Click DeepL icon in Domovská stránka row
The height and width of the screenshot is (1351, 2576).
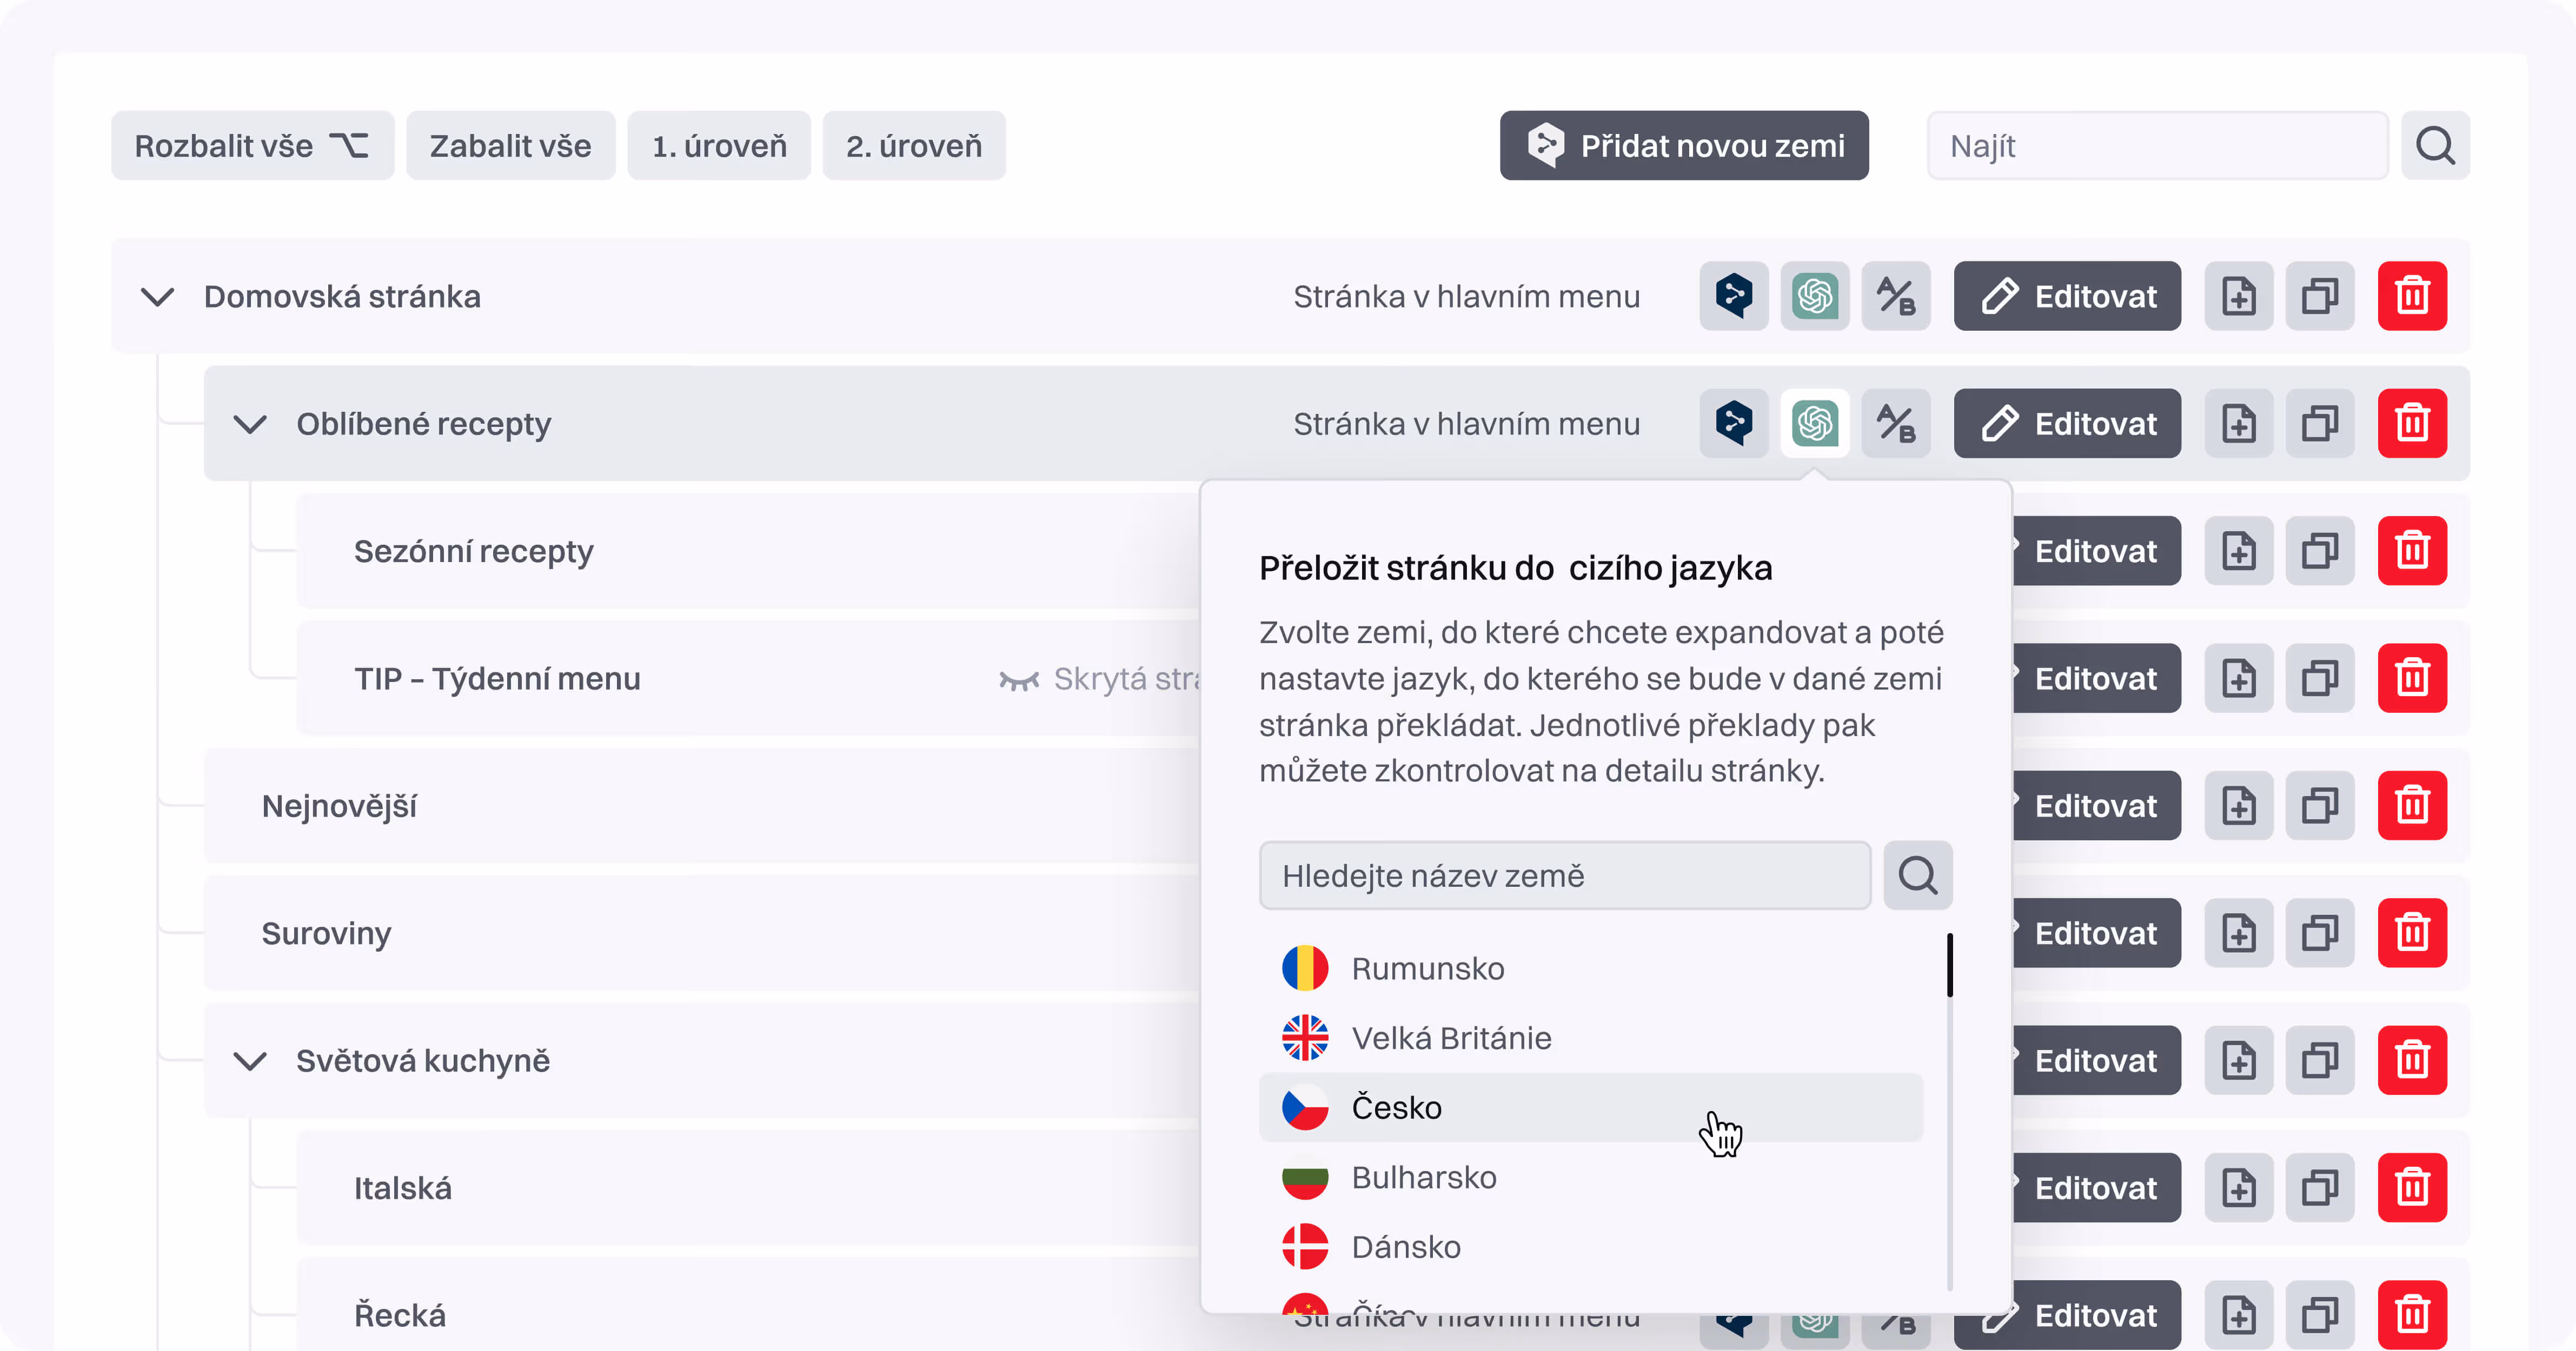click(x=1733, y=296)
